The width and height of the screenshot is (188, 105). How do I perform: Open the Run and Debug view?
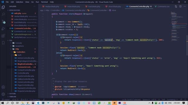click(x=3, y=29)
